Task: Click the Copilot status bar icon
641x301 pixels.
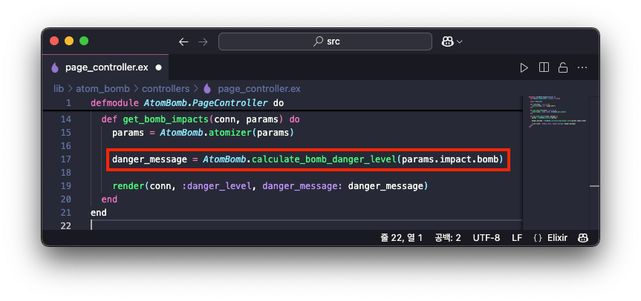Action: [582, 238]
